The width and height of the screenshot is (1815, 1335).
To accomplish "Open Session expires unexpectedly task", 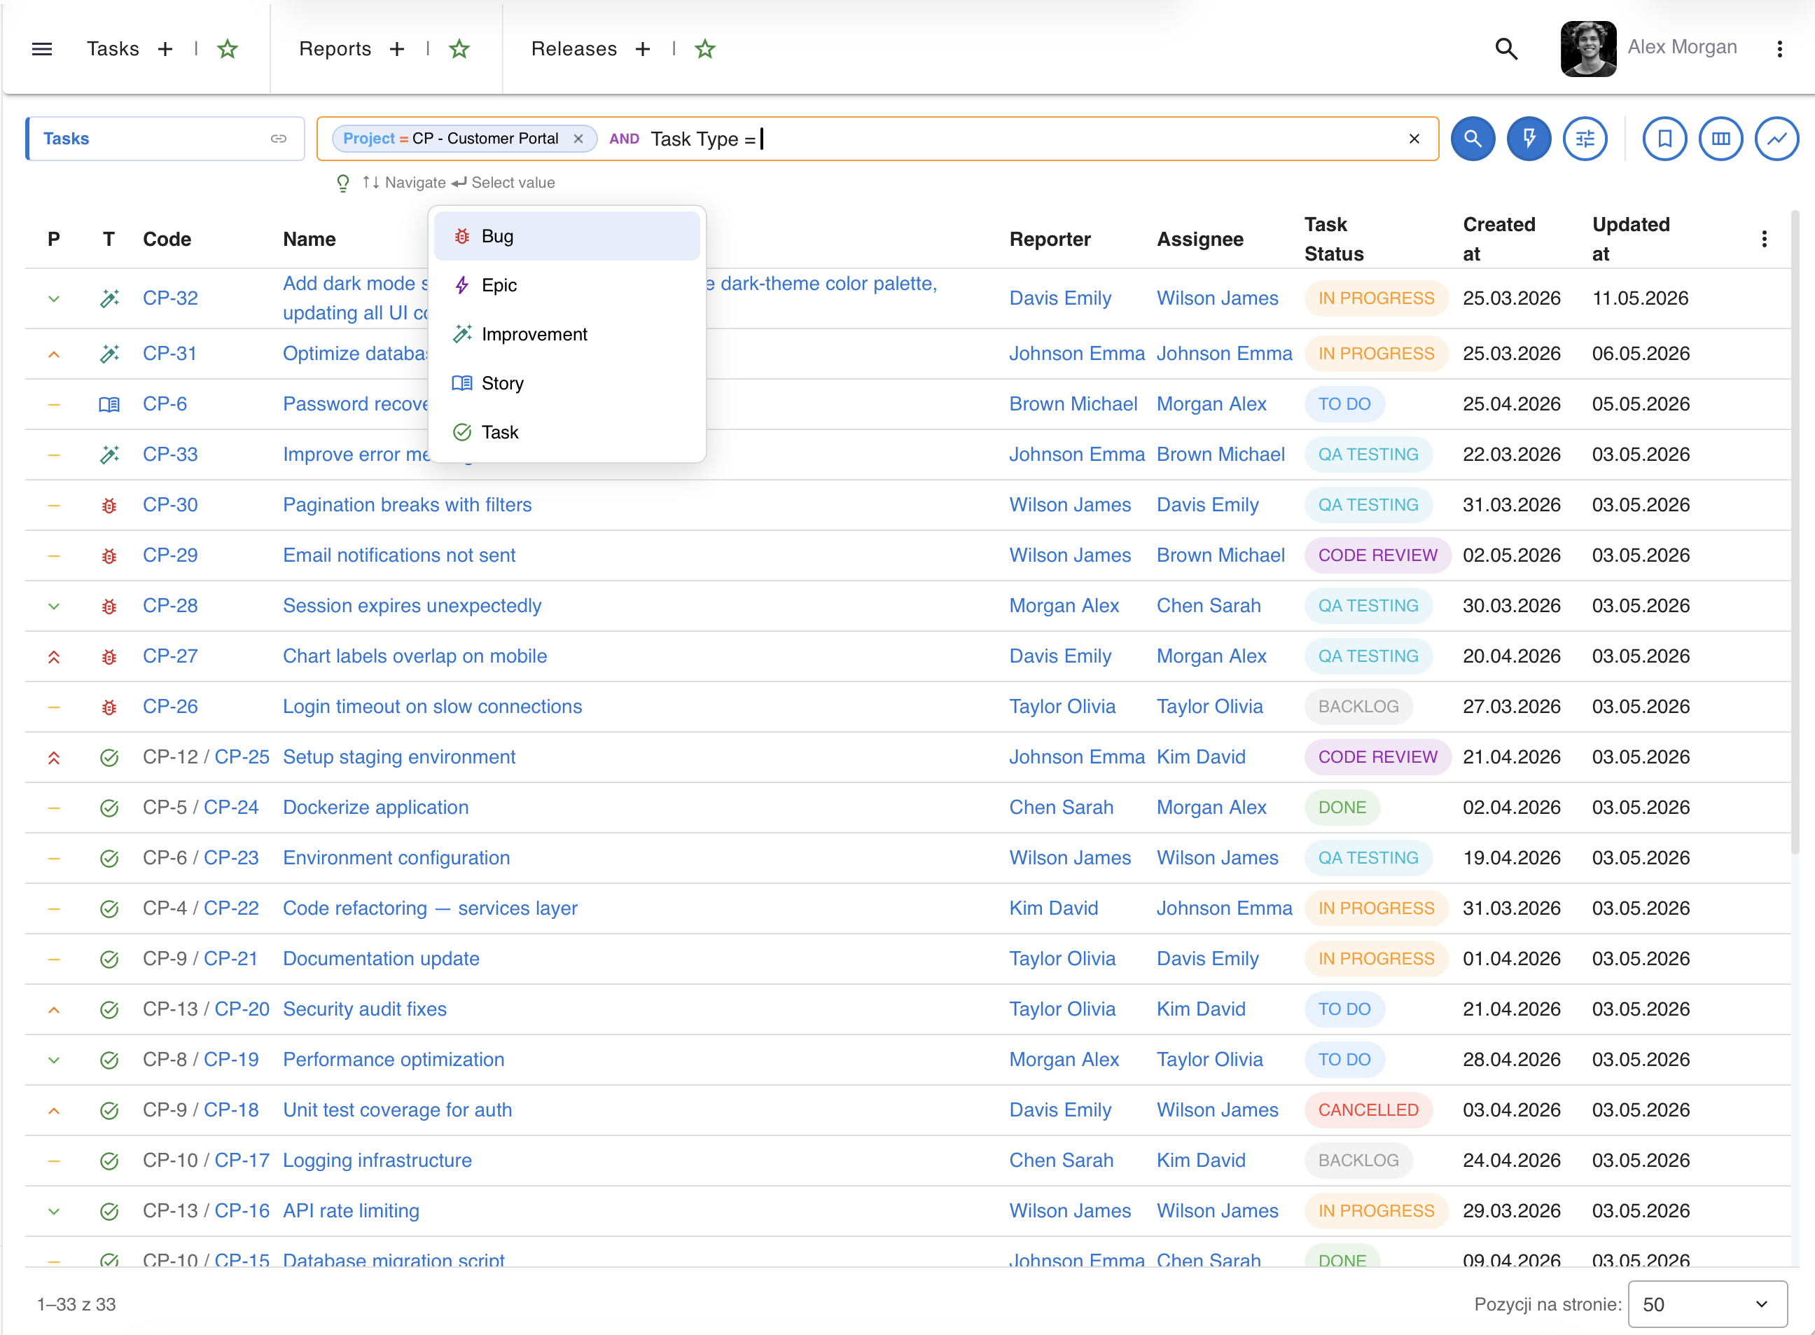I will coord(412,606).
